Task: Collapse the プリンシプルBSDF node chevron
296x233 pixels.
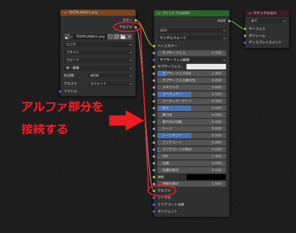Action: [159, 13]
